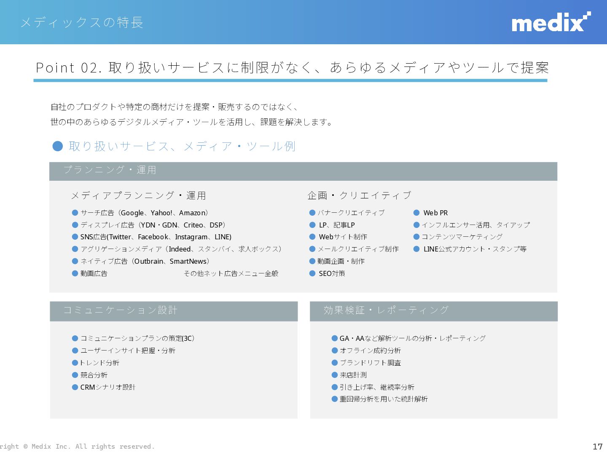
Task: Select the オフライン成約分析 item
Action: pyautogui.click(x=366, y=351)
